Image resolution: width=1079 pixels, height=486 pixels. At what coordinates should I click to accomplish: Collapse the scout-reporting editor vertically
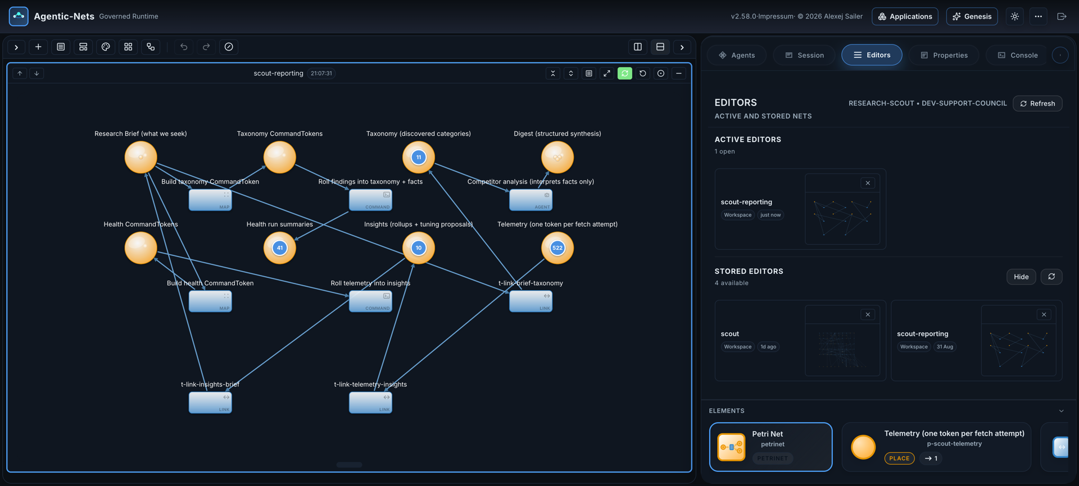tap(553, 74)
